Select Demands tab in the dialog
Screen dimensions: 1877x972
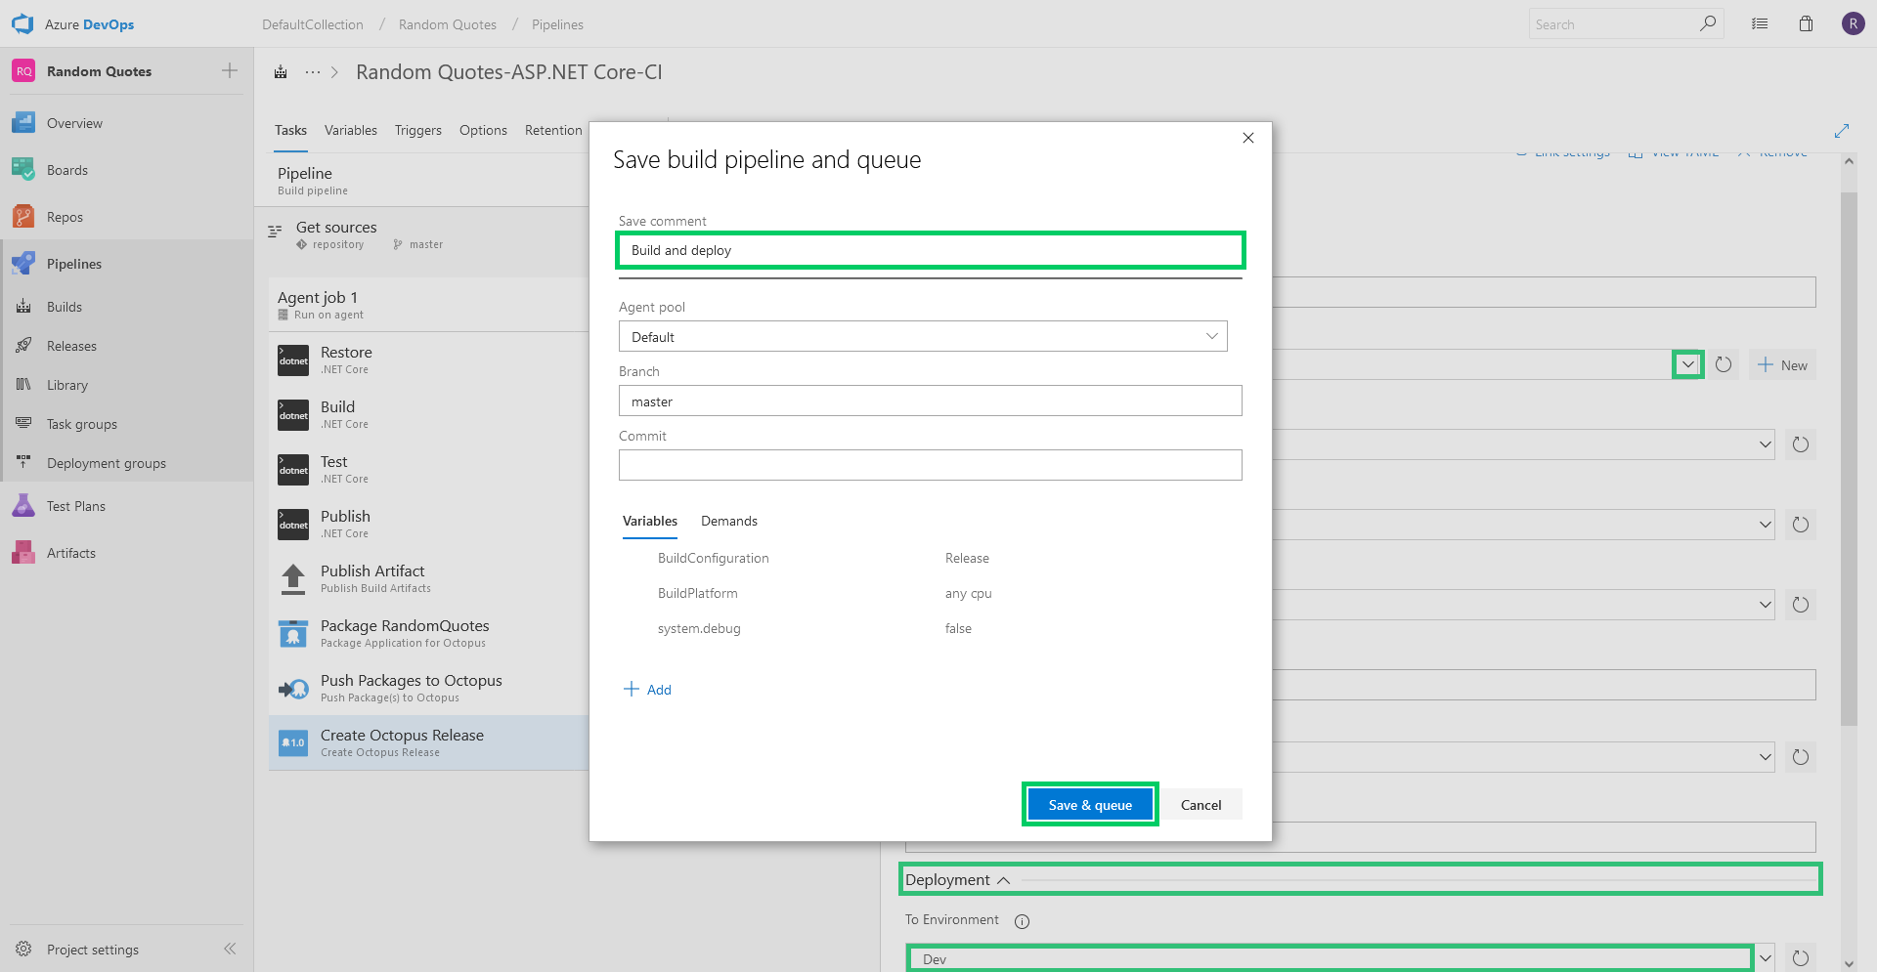(729, 521)
